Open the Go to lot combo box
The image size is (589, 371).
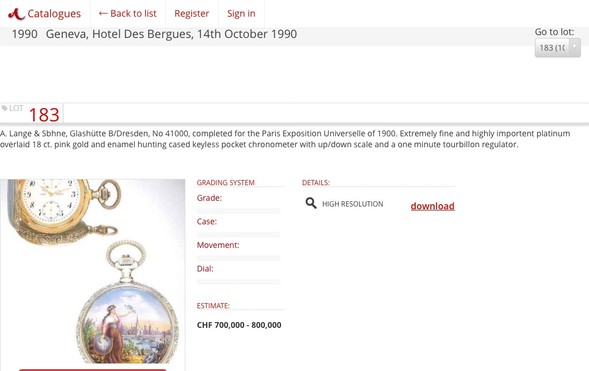[x=552, y=48]
